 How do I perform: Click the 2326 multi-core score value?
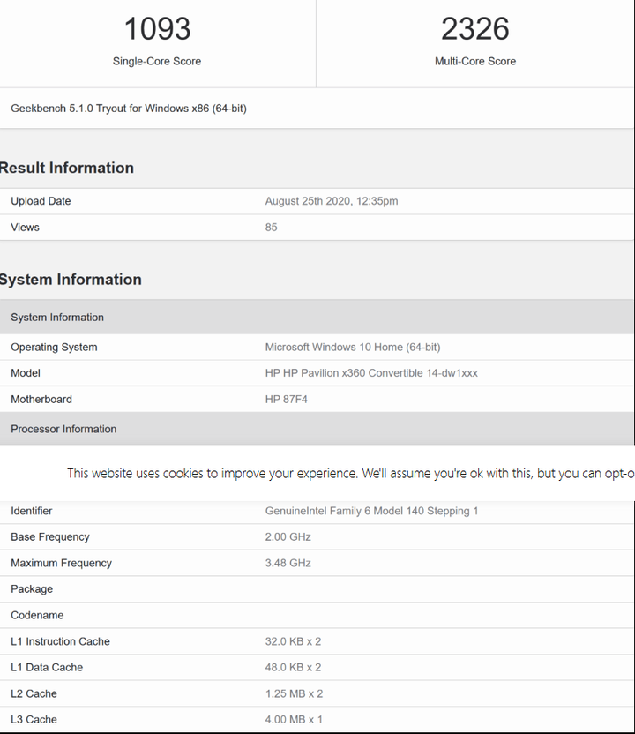475,28
